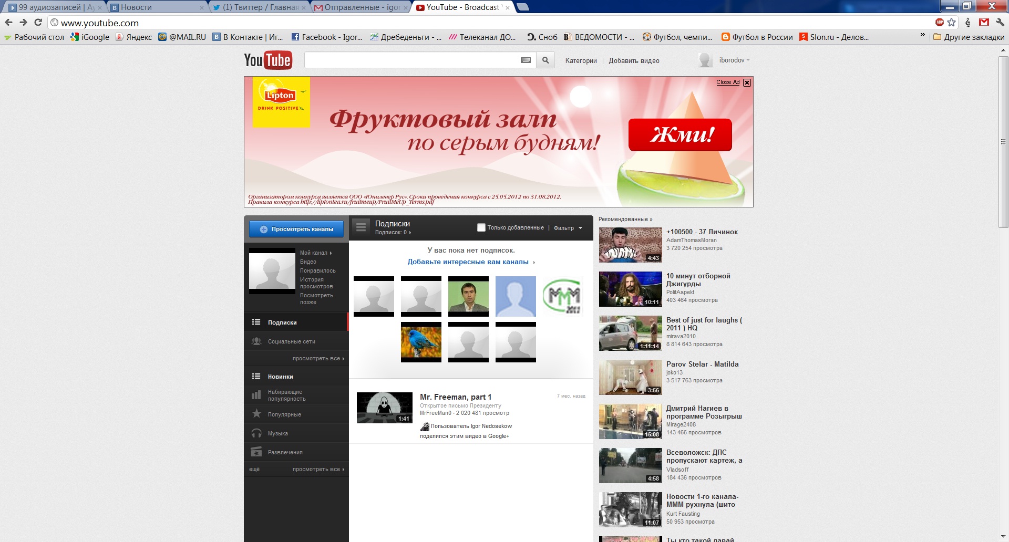Viewport: 1009px width, 542px height.
Task: Open Best of just for laughs title
Action: [x=704, y=324]
